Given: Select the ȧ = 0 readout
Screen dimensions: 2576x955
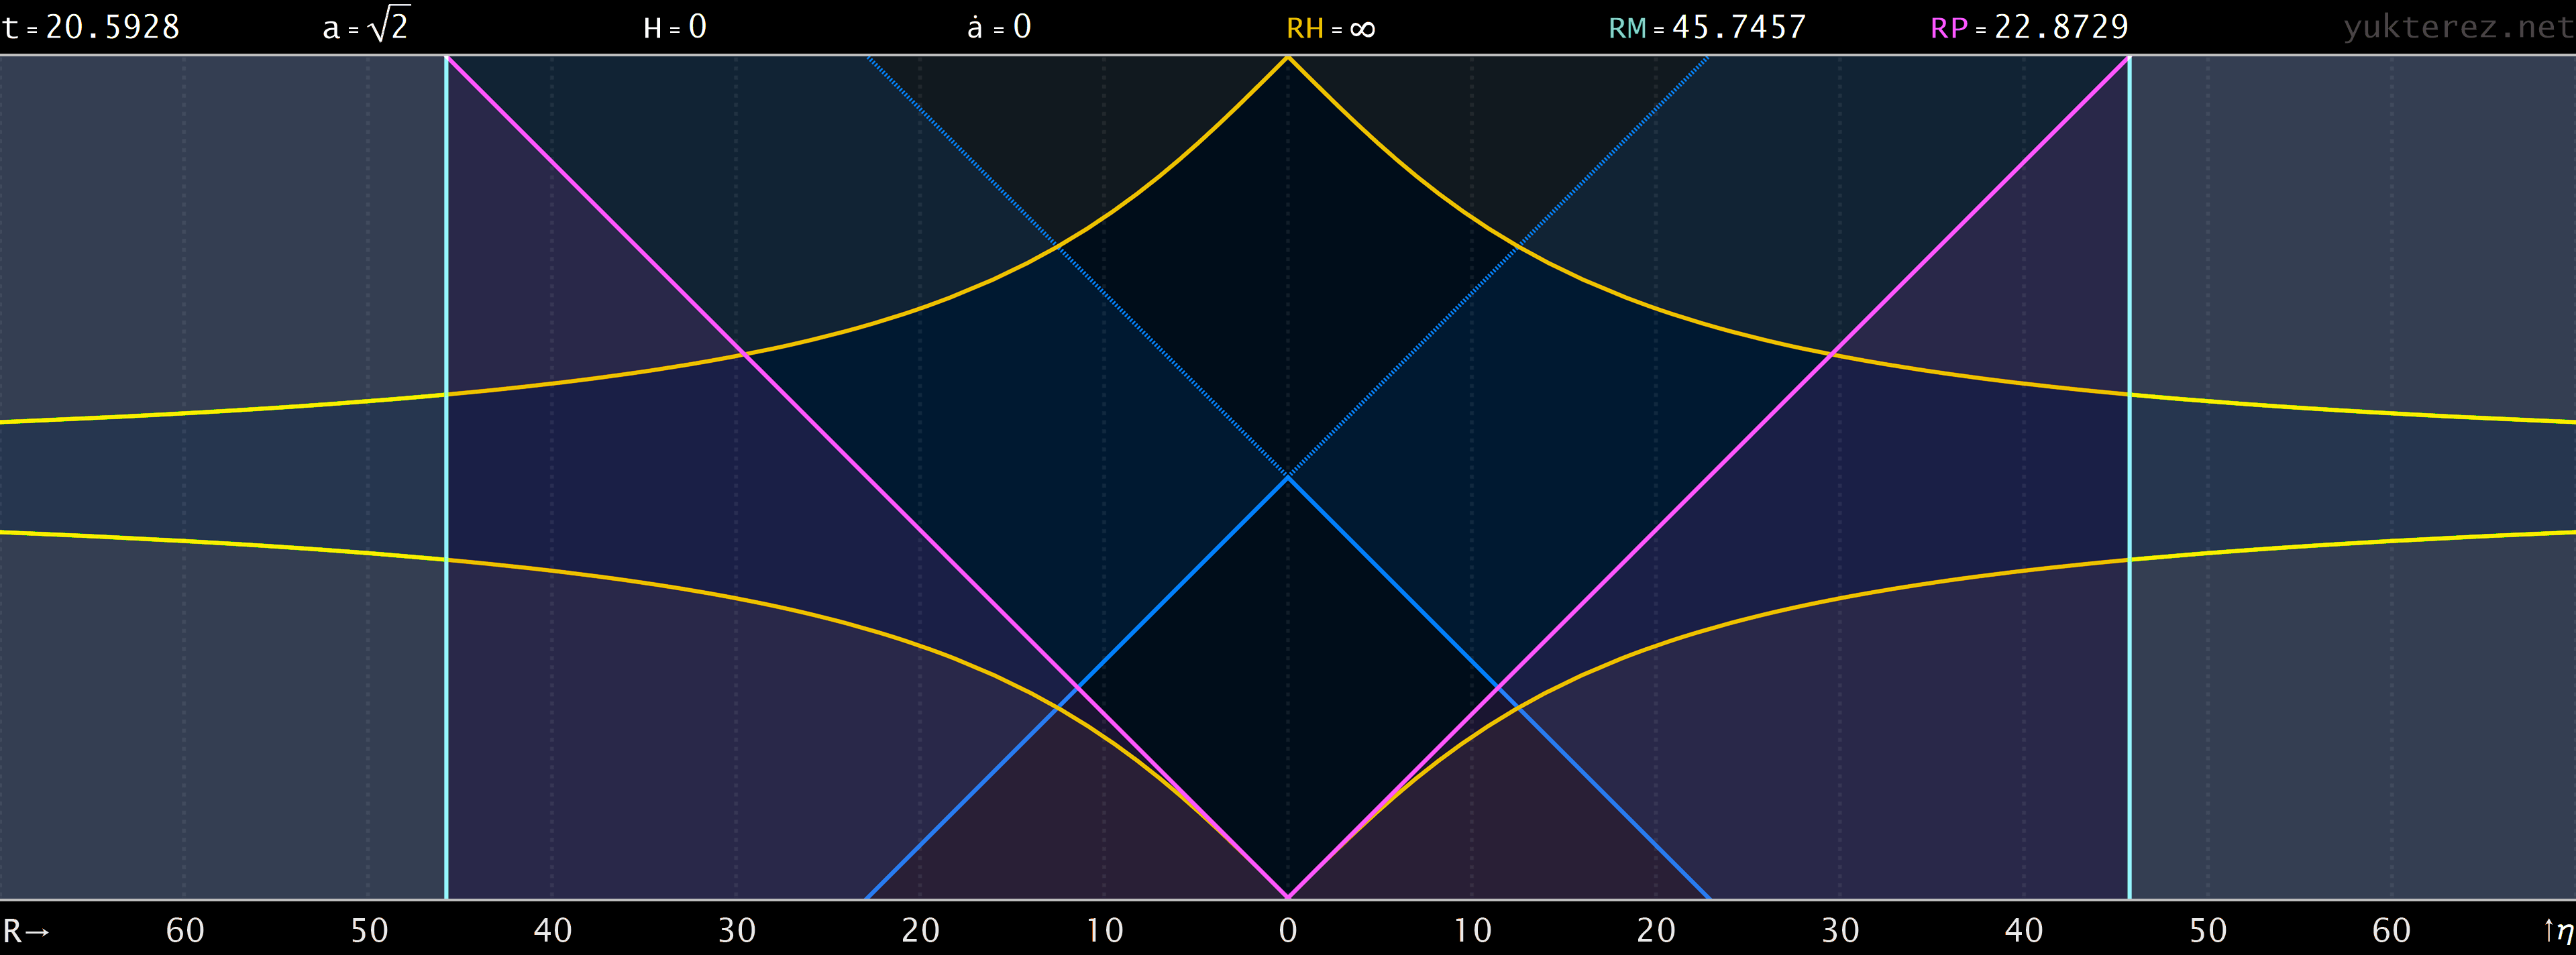Looking at the screenshot, I should point(999,27).
